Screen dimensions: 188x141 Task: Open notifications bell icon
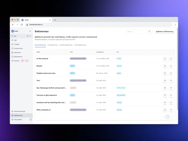coord(30,120)
